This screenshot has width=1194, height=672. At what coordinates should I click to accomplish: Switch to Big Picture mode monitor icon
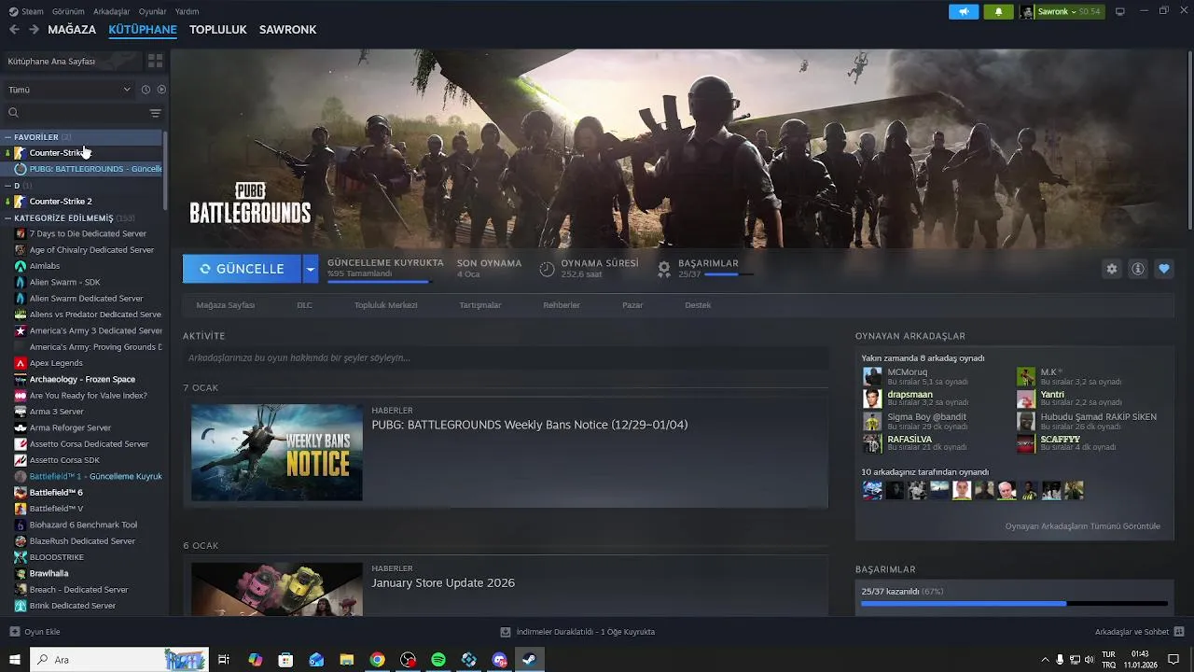coord(1120,11)
